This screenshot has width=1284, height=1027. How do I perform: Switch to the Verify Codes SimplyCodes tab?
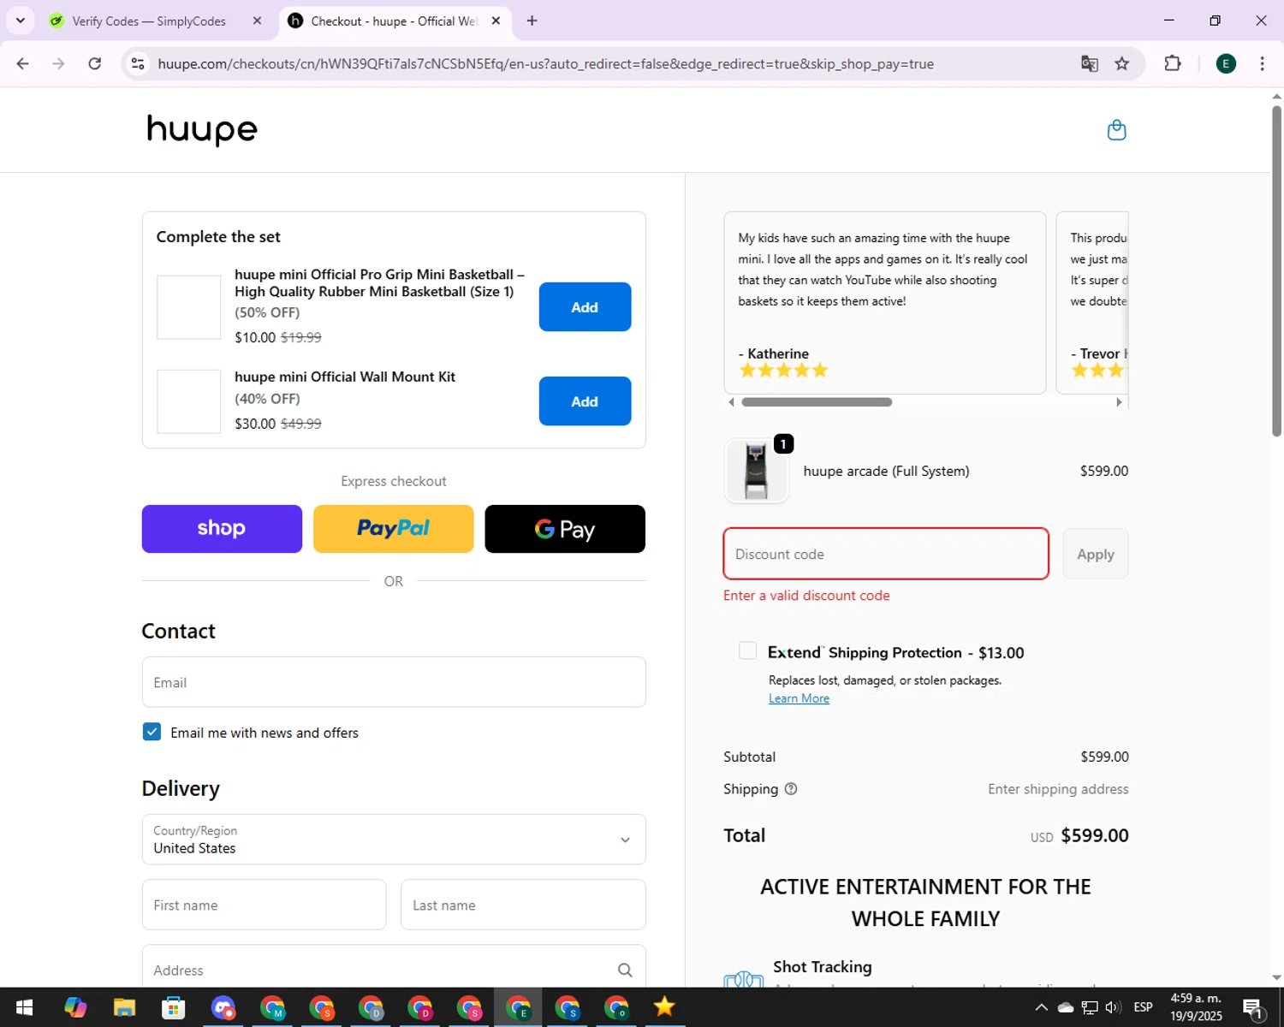tap(156, 21)
